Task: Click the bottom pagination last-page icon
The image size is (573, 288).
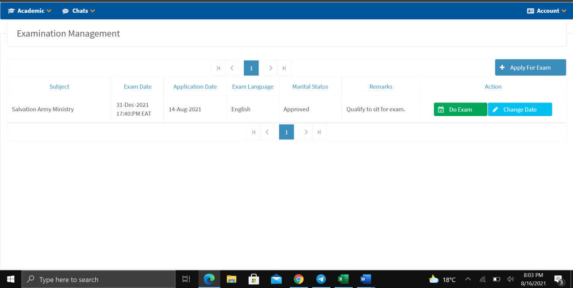Action: pos(319,132)
